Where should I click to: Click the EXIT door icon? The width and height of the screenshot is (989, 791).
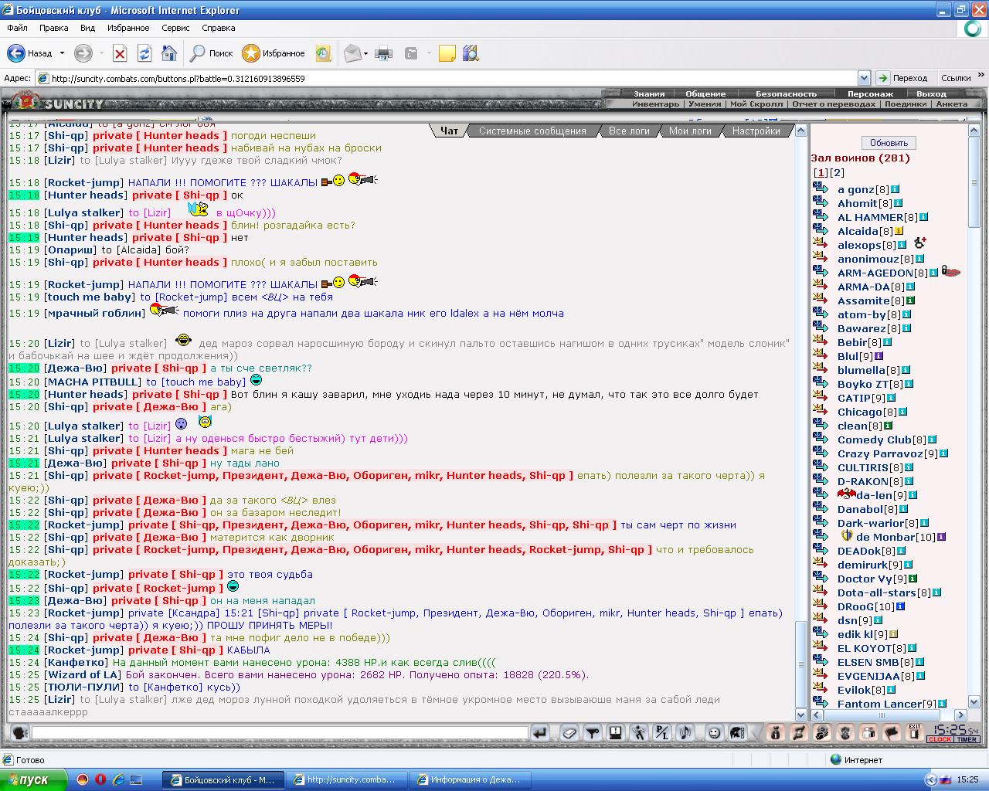pyautogui.click(x=915, y=732)
